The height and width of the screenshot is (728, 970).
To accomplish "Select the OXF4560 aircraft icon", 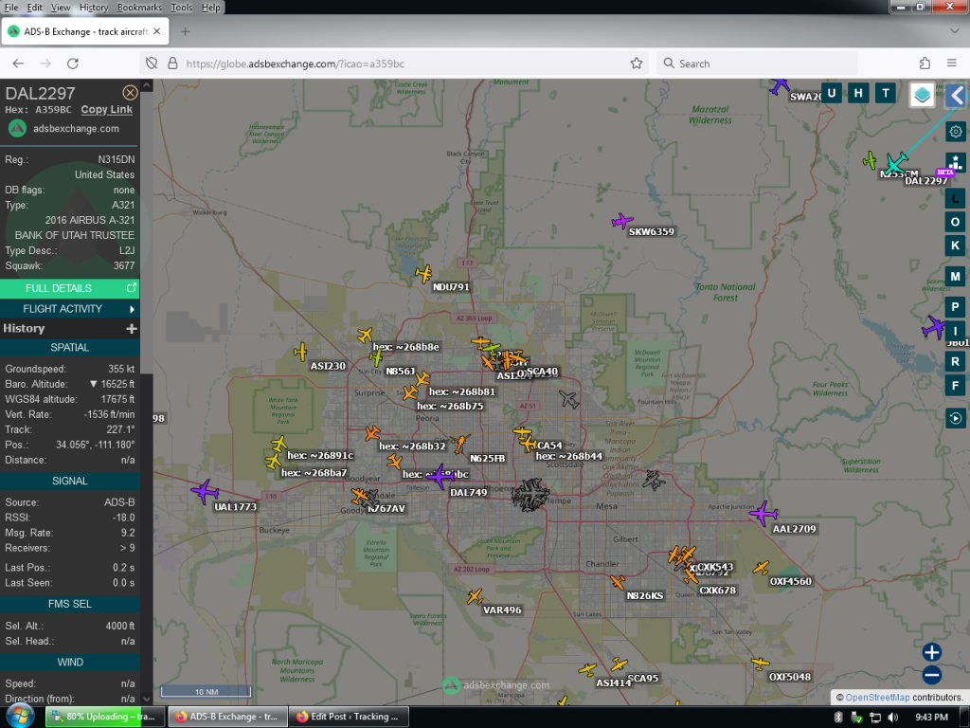I will tap(761, 567).
